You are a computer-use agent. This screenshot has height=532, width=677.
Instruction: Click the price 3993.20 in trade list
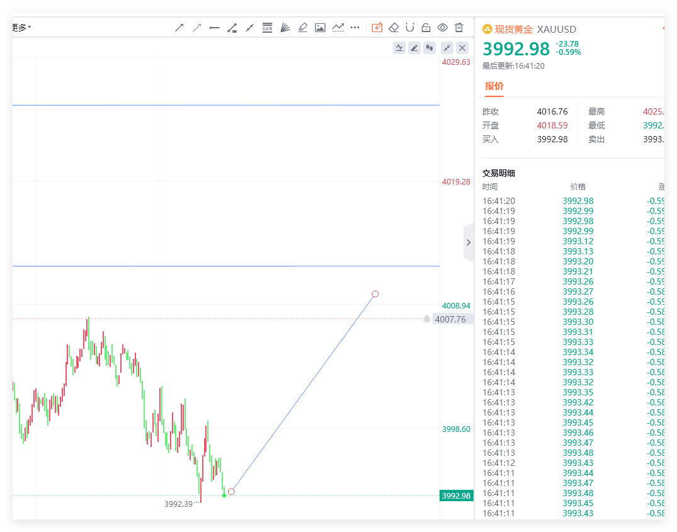[577, 261]
